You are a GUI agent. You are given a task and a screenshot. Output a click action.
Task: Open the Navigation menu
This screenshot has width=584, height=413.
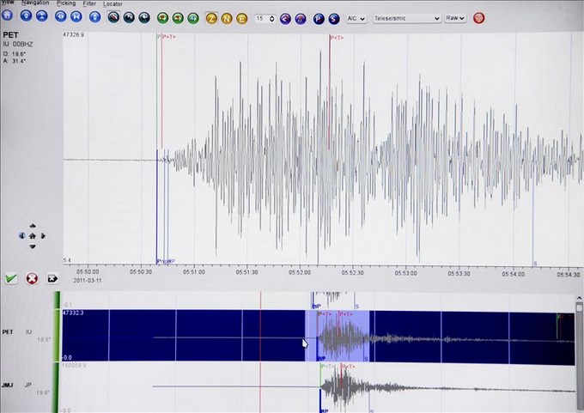(34, 3)
